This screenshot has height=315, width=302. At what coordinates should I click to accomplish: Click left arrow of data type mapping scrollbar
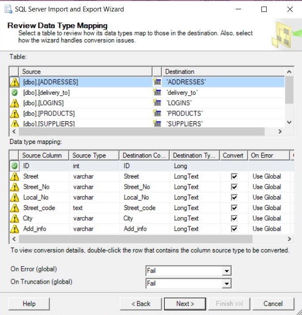click(14, 239)
